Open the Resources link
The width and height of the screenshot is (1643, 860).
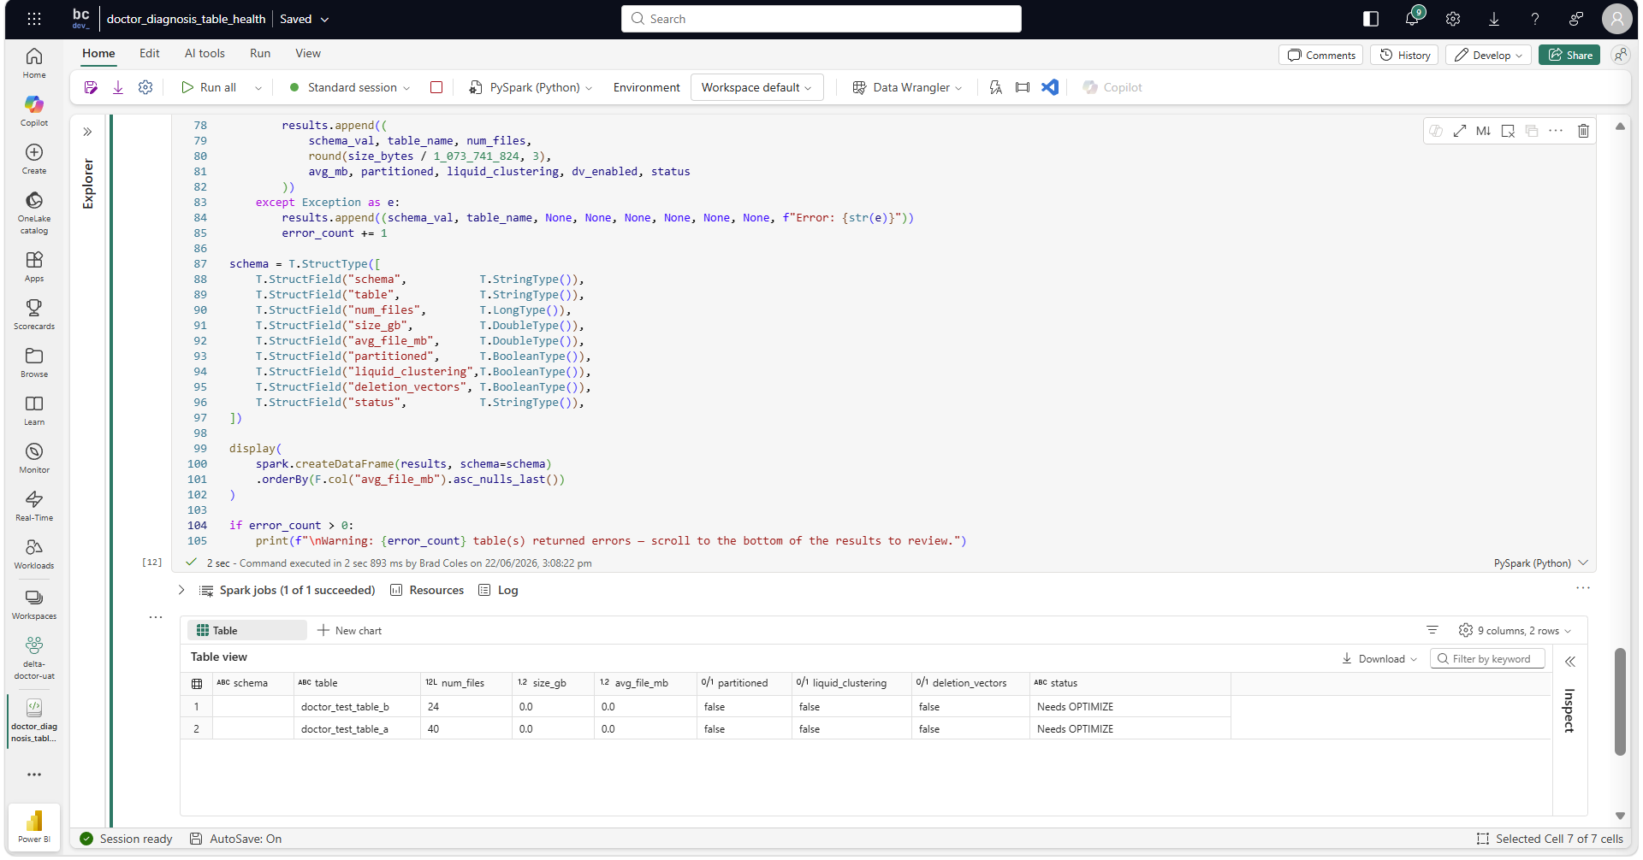(x=427, y=590)
